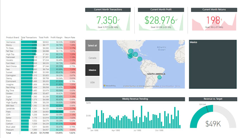243x138 pixels.
Task: Select the Nationeel brand row
Action: click(x=41, y=57)
